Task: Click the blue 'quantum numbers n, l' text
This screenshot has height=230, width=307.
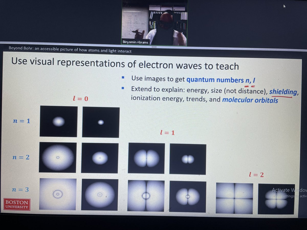Action: [x=221, y=80]
